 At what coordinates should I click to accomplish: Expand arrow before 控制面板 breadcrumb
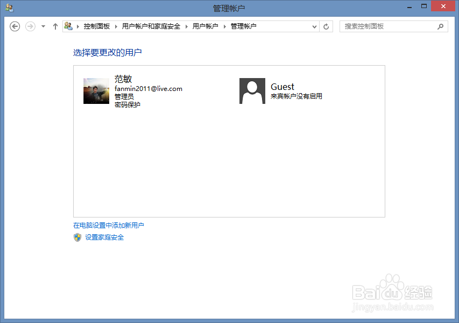coord(78,27)
